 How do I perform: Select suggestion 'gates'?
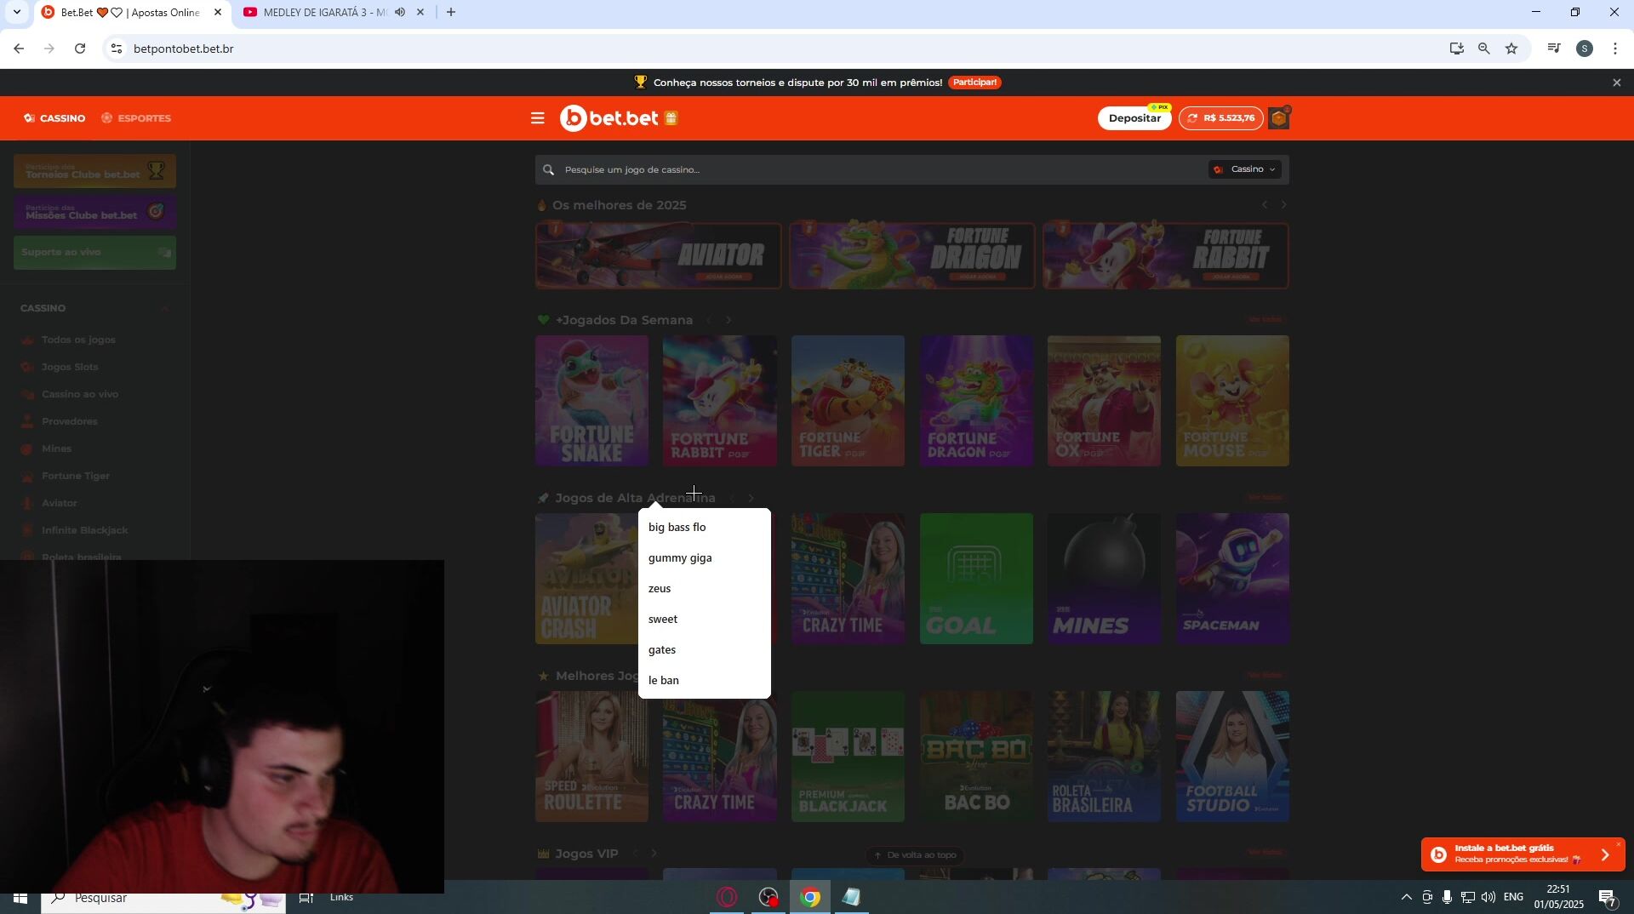pos(705,650)
